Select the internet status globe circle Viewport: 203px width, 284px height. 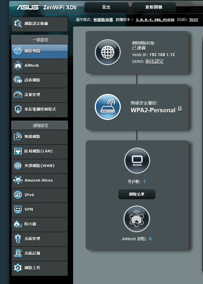click(108, 52)
